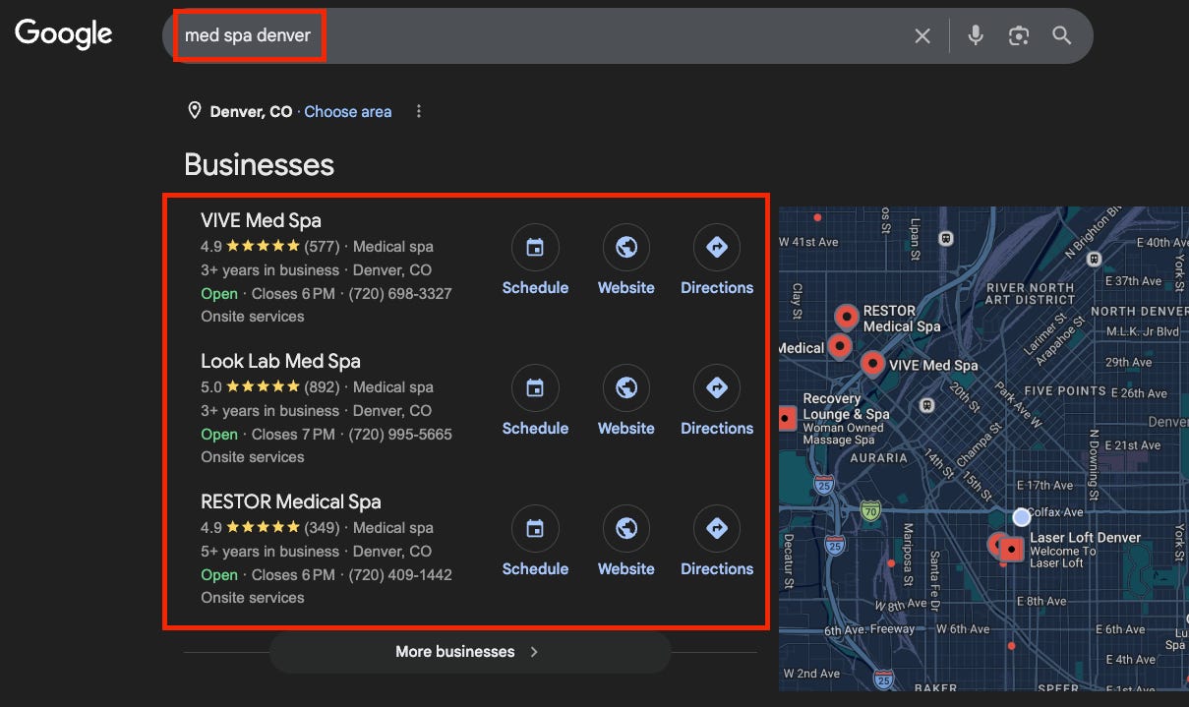Clear the search box with the X icon
The width and height of the screenshot is (1189, 707).
(922, 36)
